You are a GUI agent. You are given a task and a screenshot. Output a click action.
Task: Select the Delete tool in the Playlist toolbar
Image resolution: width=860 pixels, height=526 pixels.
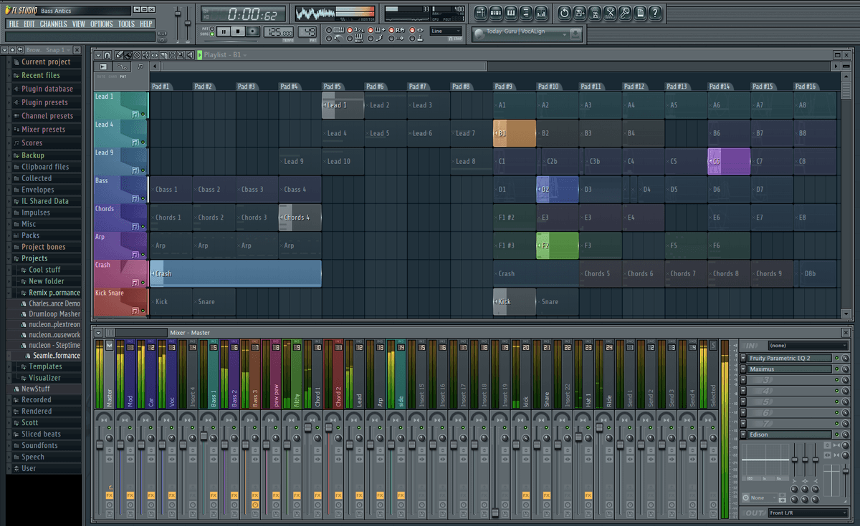point(137,55)
